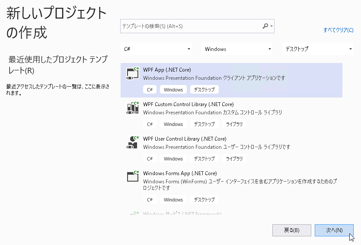Expand the search options arrow beside magnifier

(x=272, y=26)
